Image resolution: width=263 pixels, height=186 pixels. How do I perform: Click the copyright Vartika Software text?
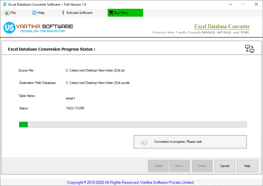point(130,182)
